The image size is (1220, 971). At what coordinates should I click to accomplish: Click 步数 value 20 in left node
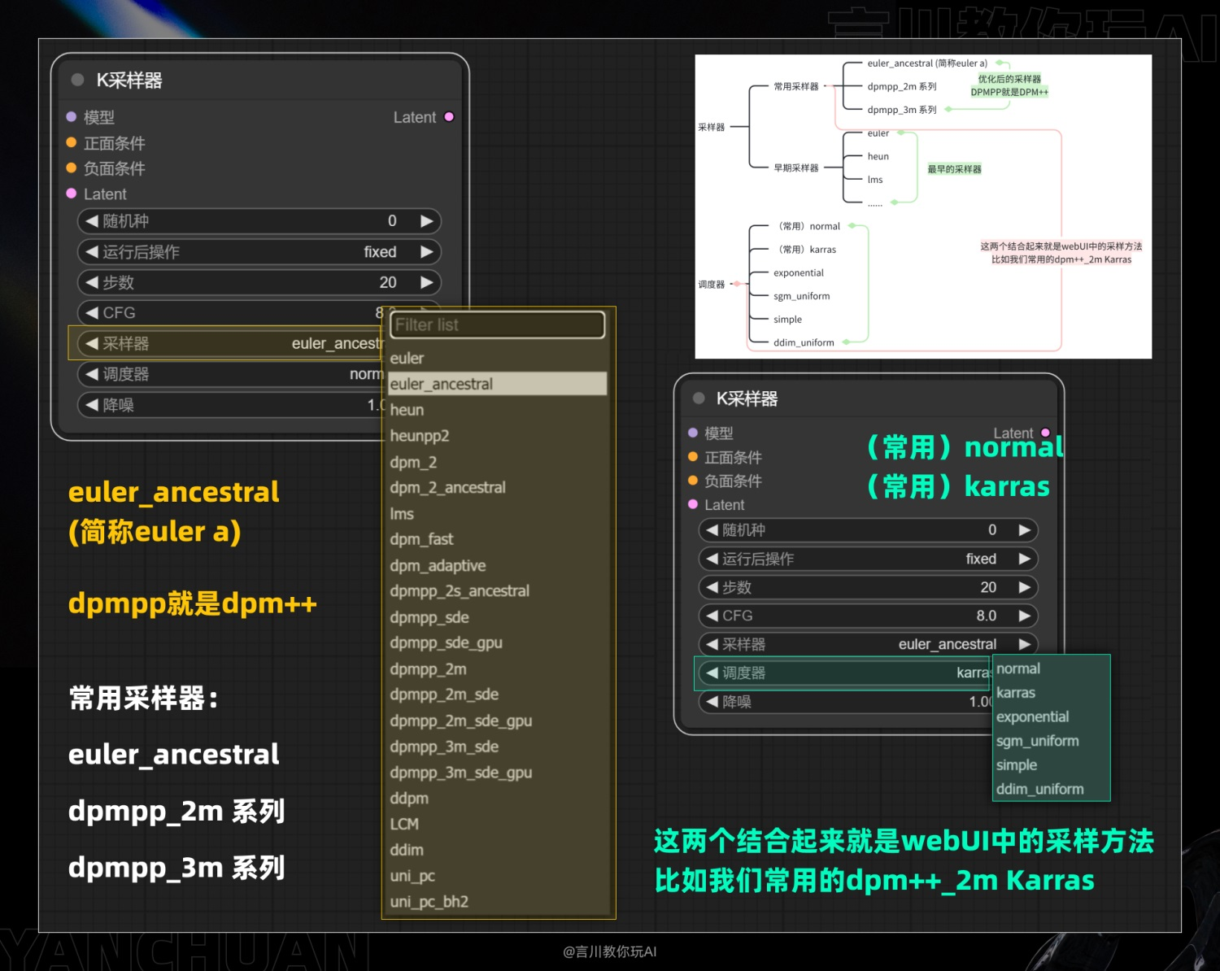click(x=388, y=282)
